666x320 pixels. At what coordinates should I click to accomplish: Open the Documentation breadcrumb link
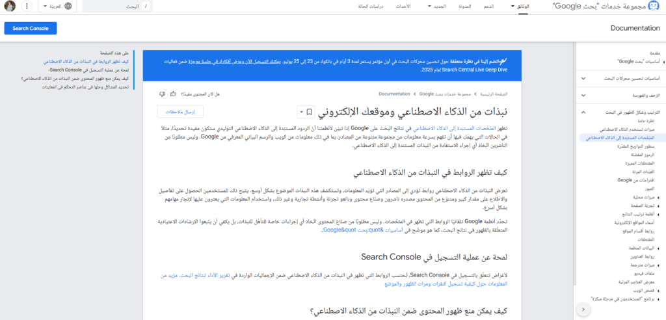pyautogui.click(x=395, y=94)
